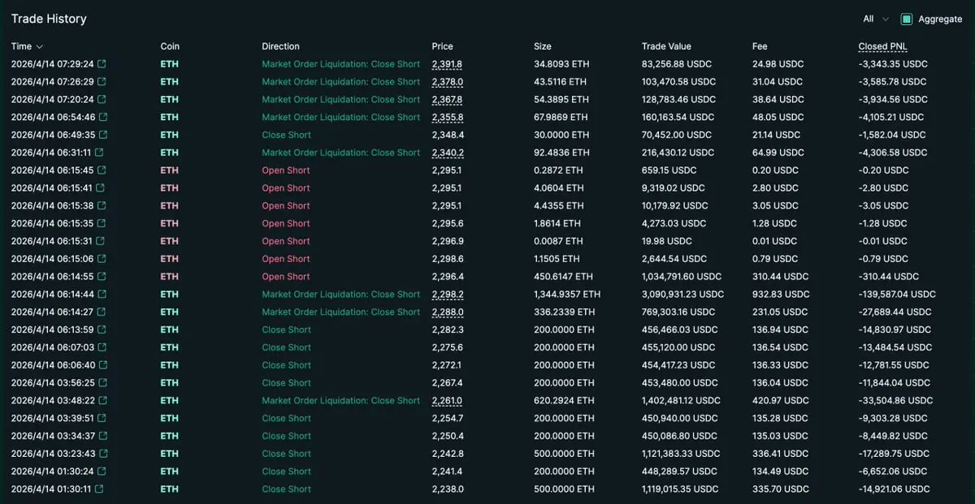975x504 pixels.
Task: Click the Closed PNL column header
Action: point(882,46)
